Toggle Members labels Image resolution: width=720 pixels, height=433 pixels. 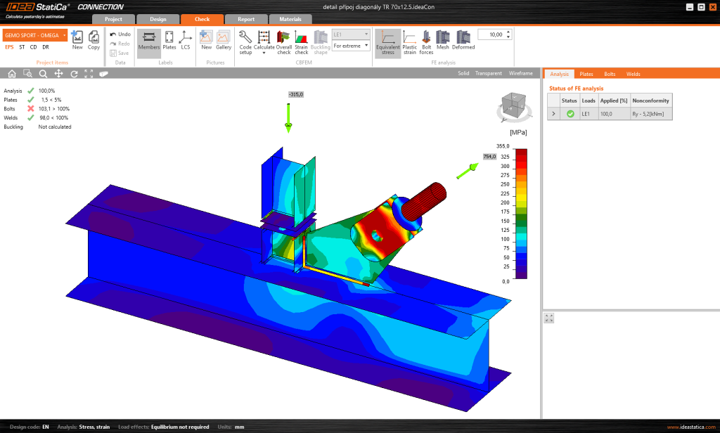click(148, 41)
